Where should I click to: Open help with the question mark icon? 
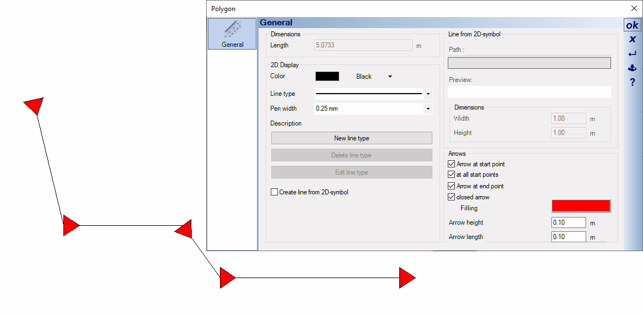coord(632,83)
